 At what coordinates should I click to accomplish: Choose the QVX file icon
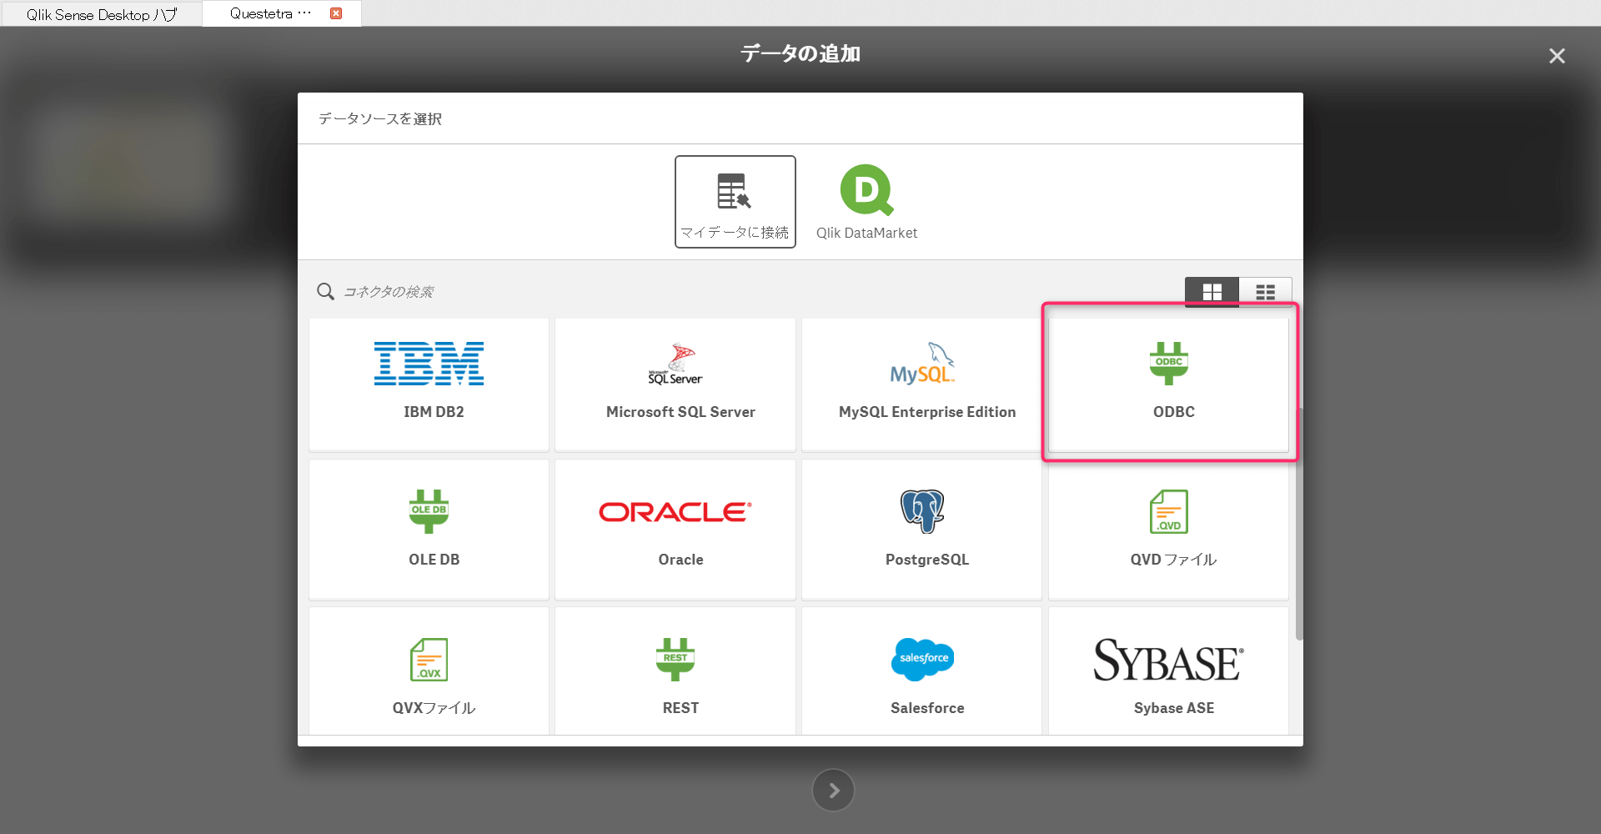pyautogui.click(x=429, y=660)
